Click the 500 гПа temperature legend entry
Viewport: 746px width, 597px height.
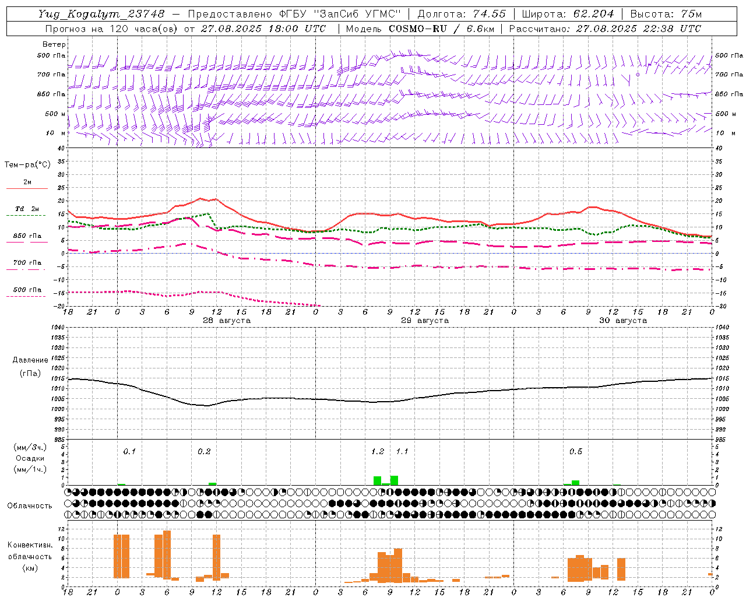[27, 290]
